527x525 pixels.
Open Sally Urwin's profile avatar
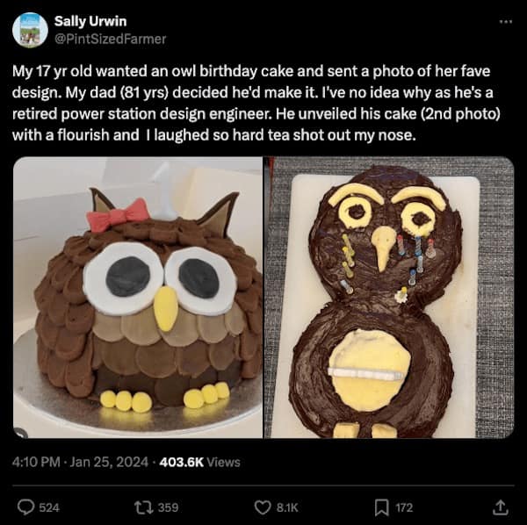[x=30, y=30]
